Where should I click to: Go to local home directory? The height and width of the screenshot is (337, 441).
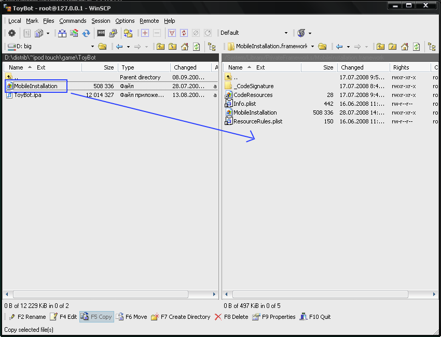[184, 47]
